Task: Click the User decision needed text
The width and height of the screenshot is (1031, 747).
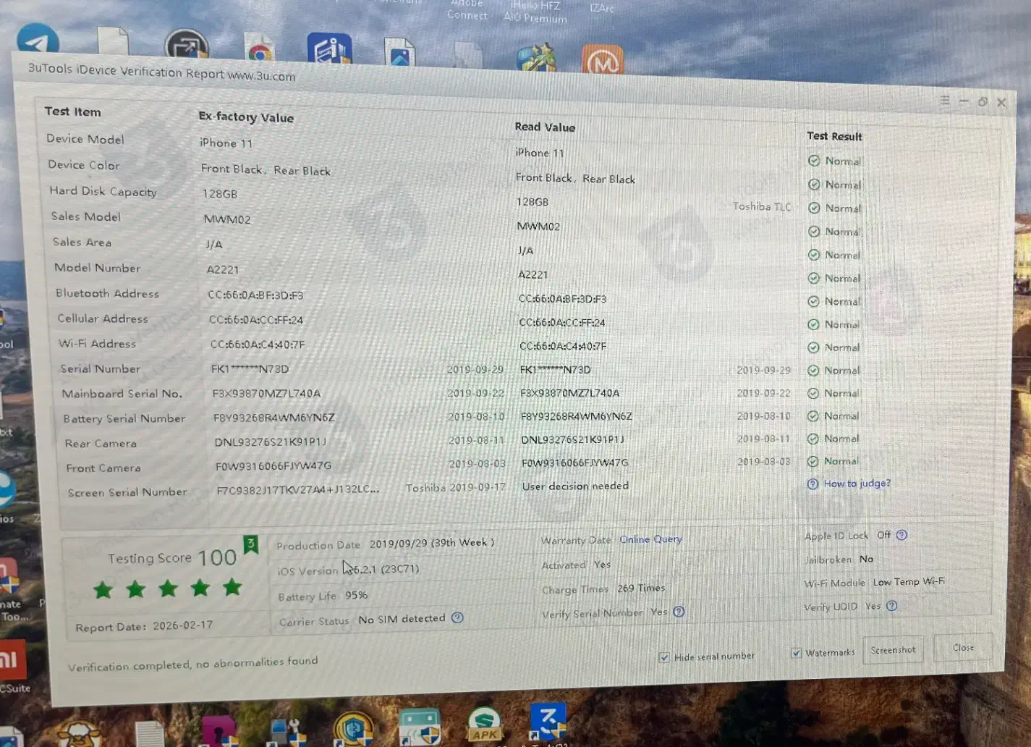Action: pos(575,486)
